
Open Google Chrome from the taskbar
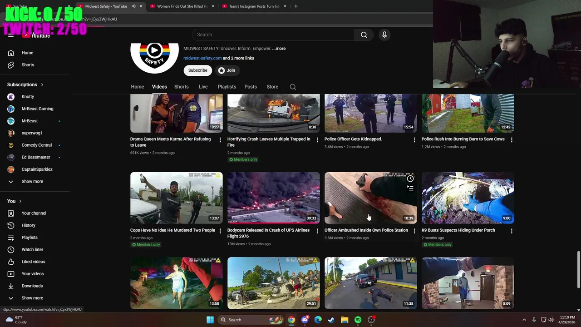(x=291, y=320)
